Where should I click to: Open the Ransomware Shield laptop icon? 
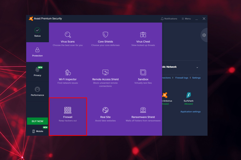[143, 110]
